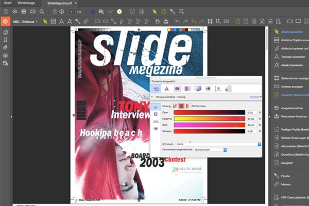Click the Magenta percentage value field
Viewport: 309px width, 206px height.
pyautogui.click(x=252, y=119)
